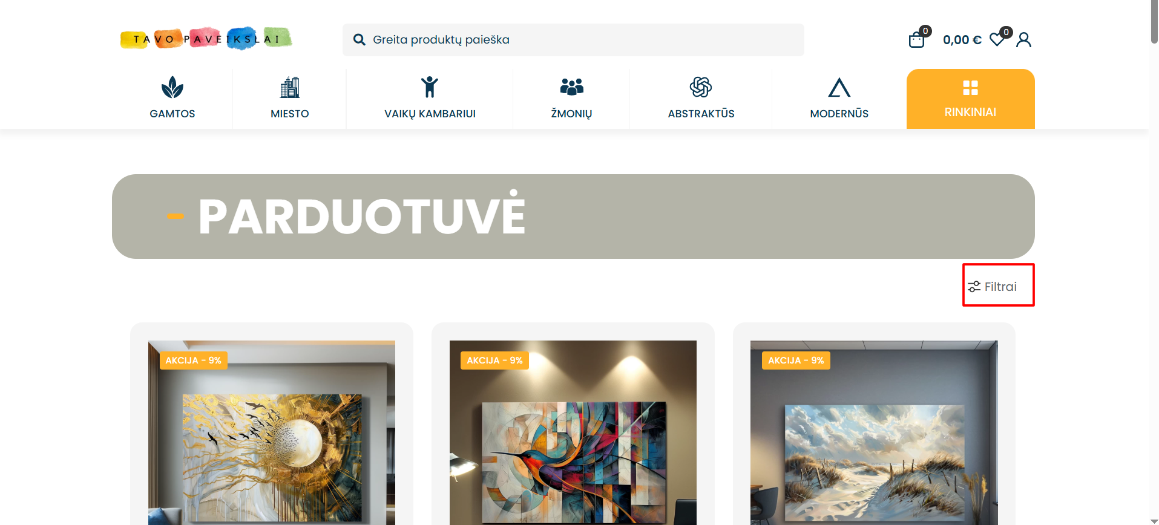Open the sand dunes beach painting
Image resolution: width=1159 pixels, height=525 pixels.
click(874, 432)
